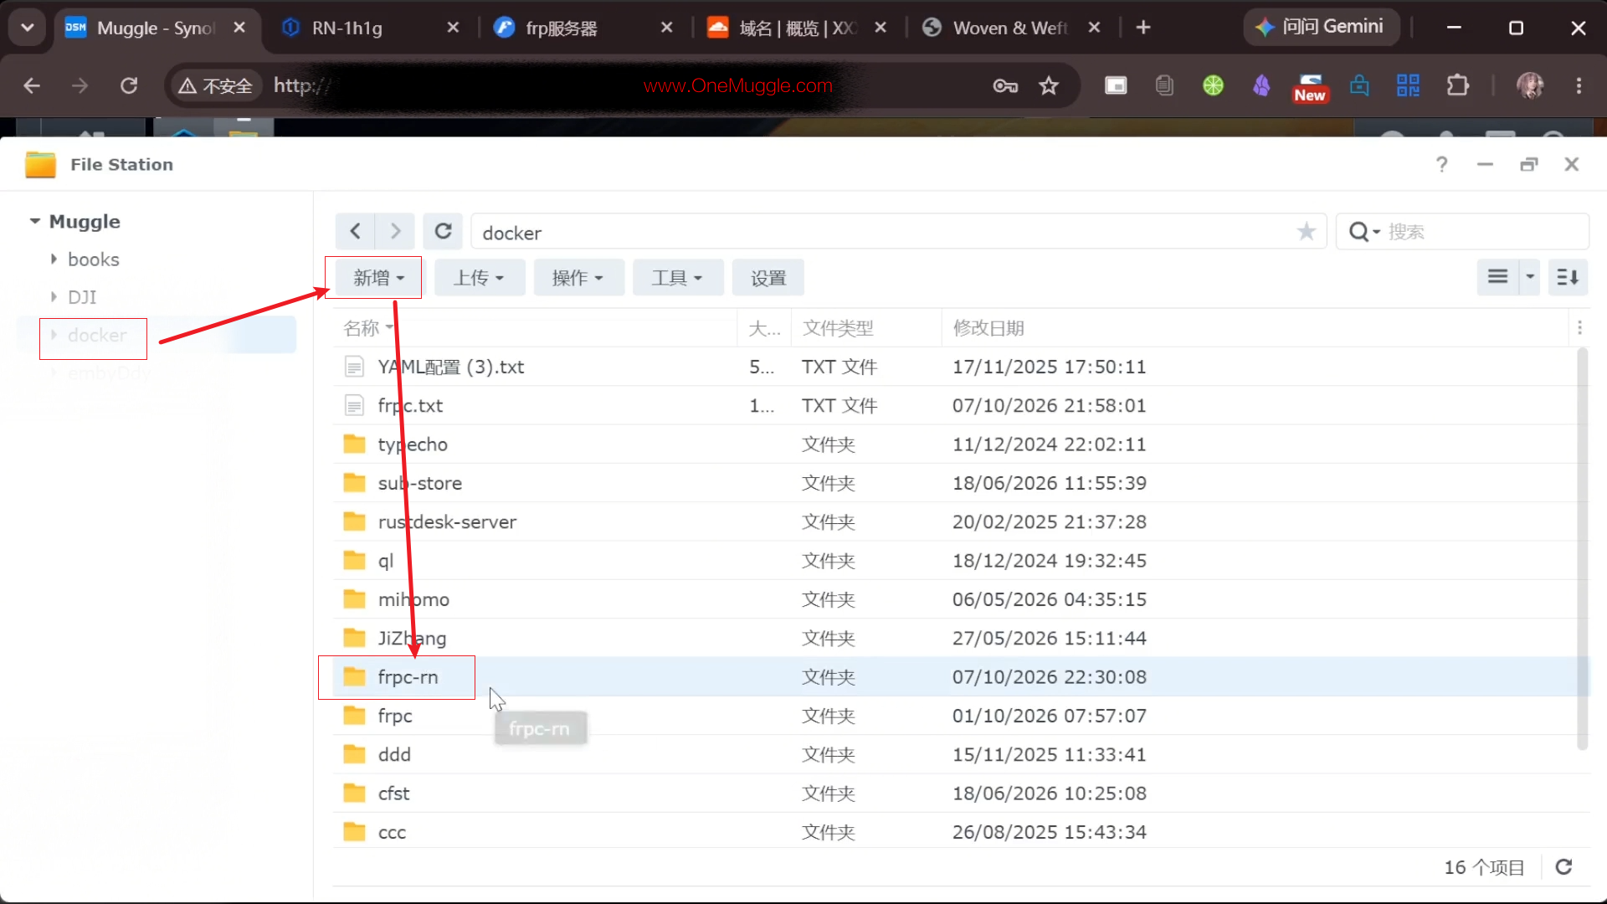Add docker path to favorites star
1607x904 pixels.
(1306, 232)
